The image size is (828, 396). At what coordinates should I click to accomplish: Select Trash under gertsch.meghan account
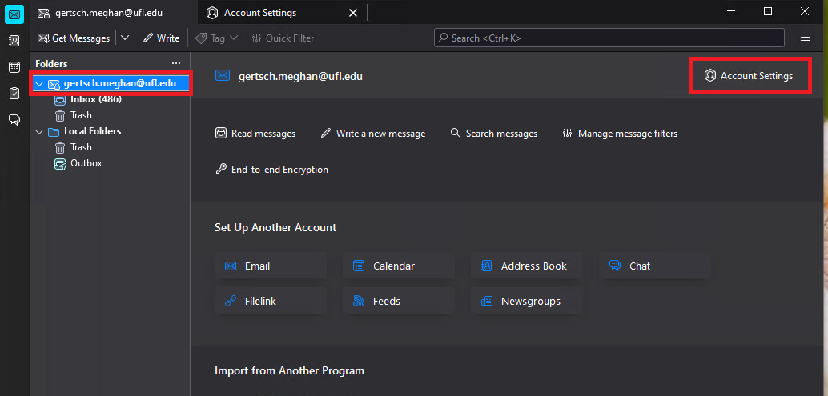coord(81,115)
